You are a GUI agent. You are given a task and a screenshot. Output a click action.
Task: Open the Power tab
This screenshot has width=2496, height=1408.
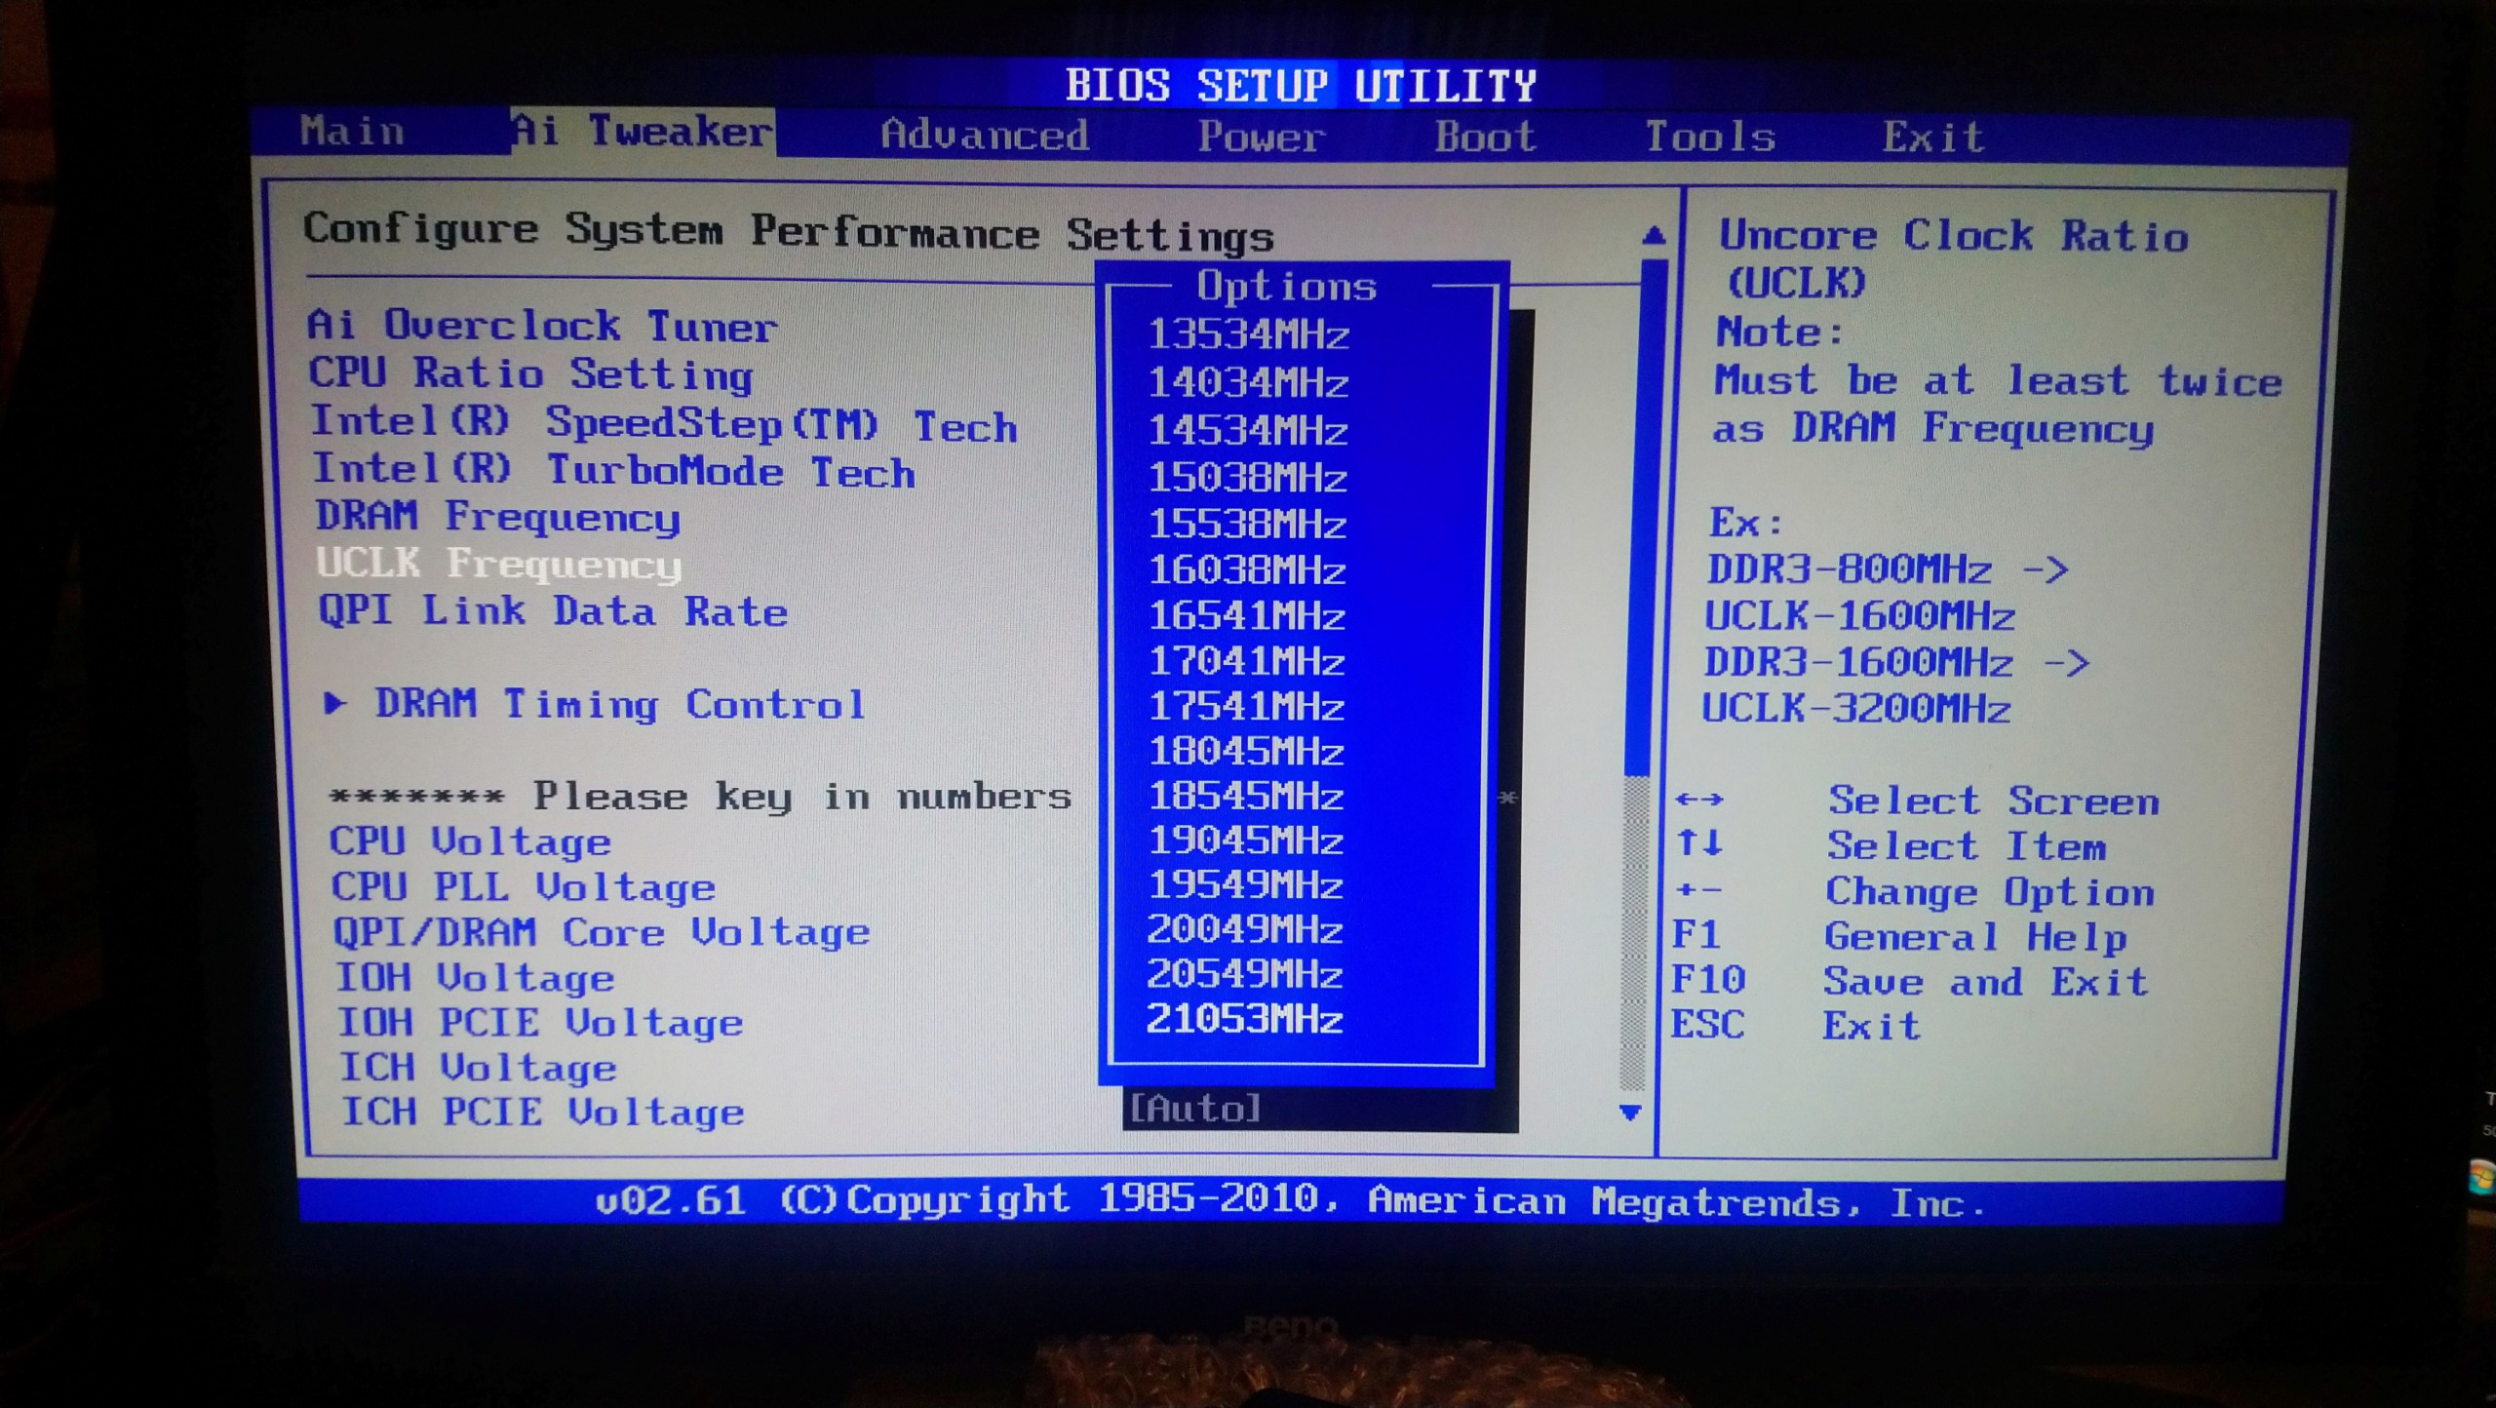(x=1261, y=137)
